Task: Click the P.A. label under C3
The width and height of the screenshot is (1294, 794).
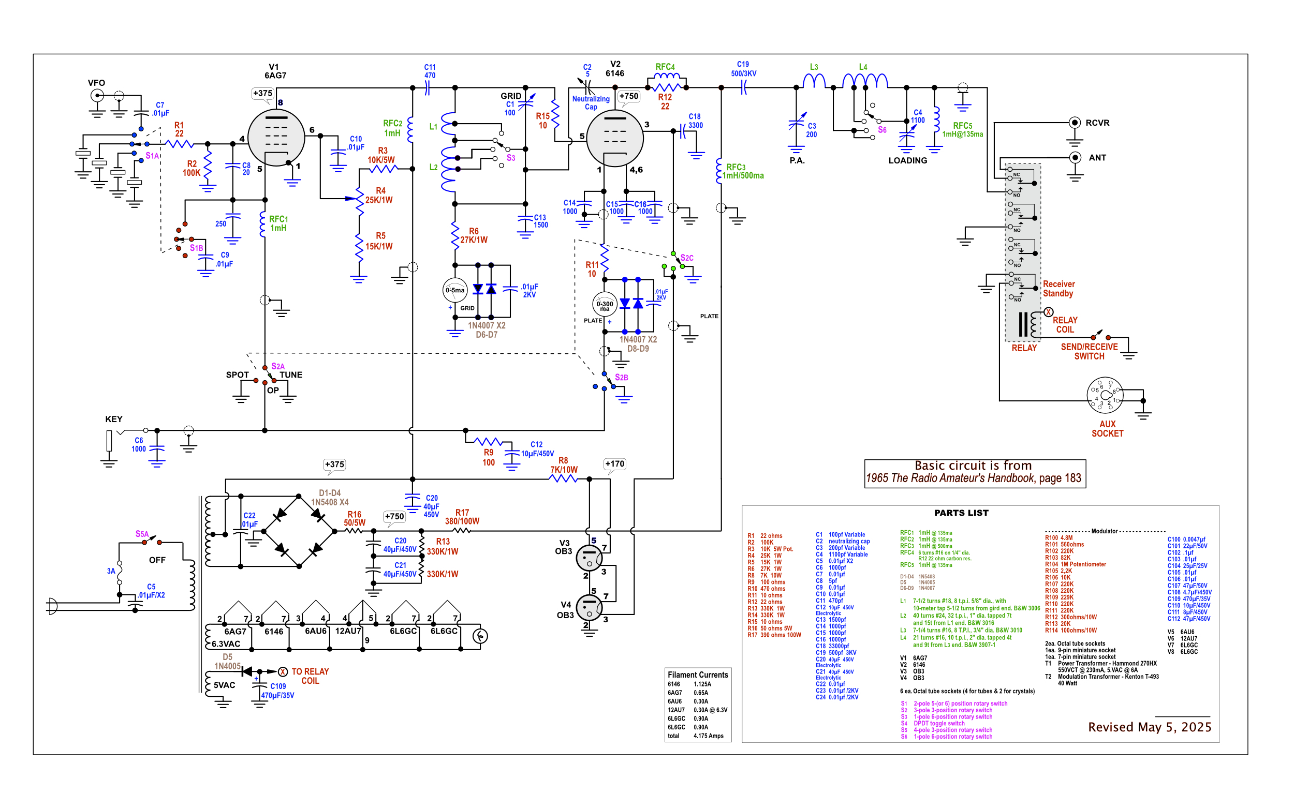Action: pos(797,161)
